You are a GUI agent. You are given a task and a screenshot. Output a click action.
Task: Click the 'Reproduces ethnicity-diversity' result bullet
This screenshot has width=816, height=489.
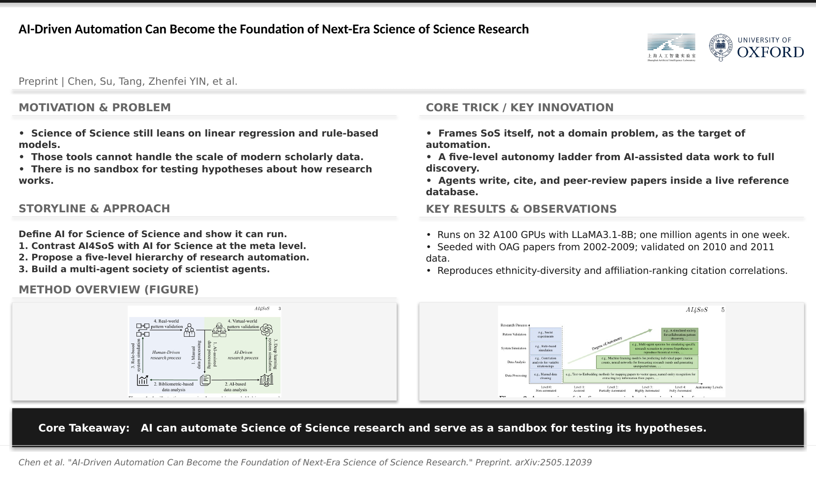coord(607,271)
